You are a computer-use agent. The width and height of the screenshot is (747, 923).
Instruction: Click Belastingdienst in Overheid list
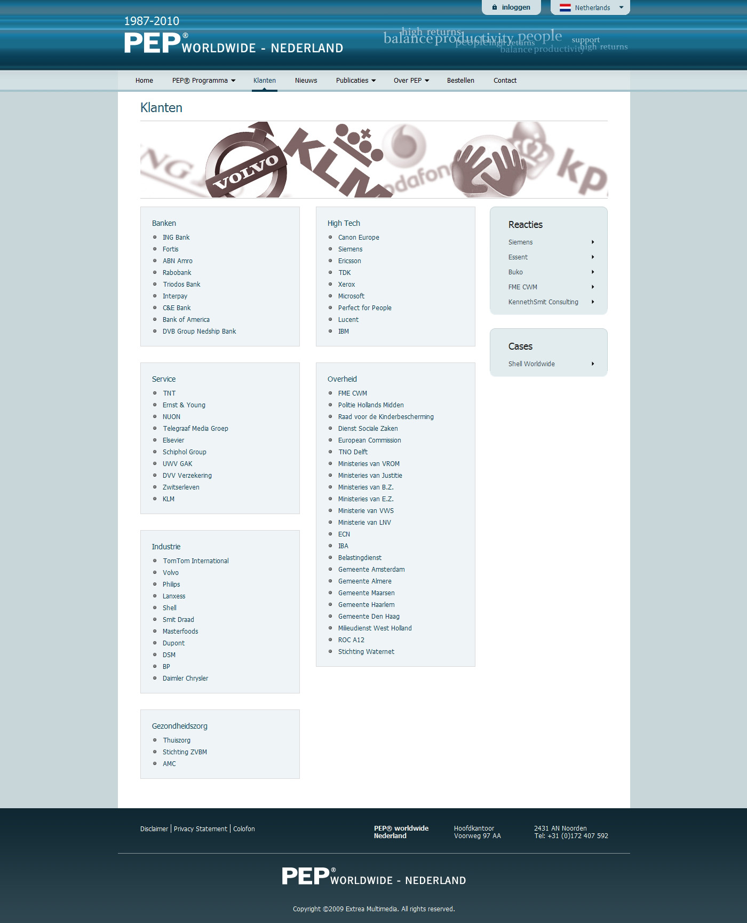360,558
